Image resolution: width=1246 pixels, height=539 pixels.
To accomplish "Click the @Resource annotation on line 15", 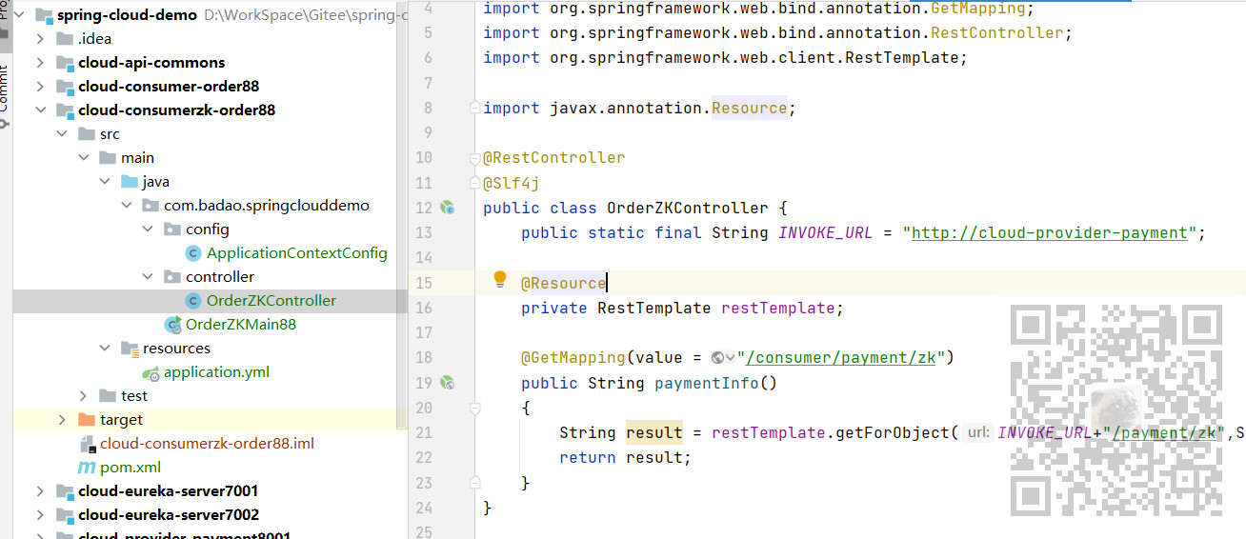I will click(564, 283).
